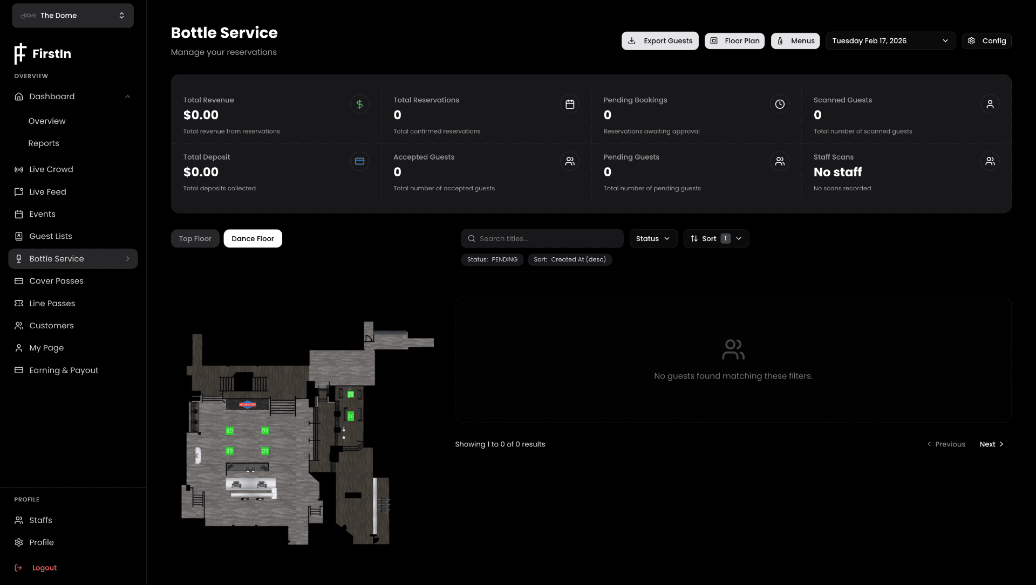This screenshot has width=1036, height=585.
Task: Open the Live Feed panel icon
Action: (x=19, y=191)
